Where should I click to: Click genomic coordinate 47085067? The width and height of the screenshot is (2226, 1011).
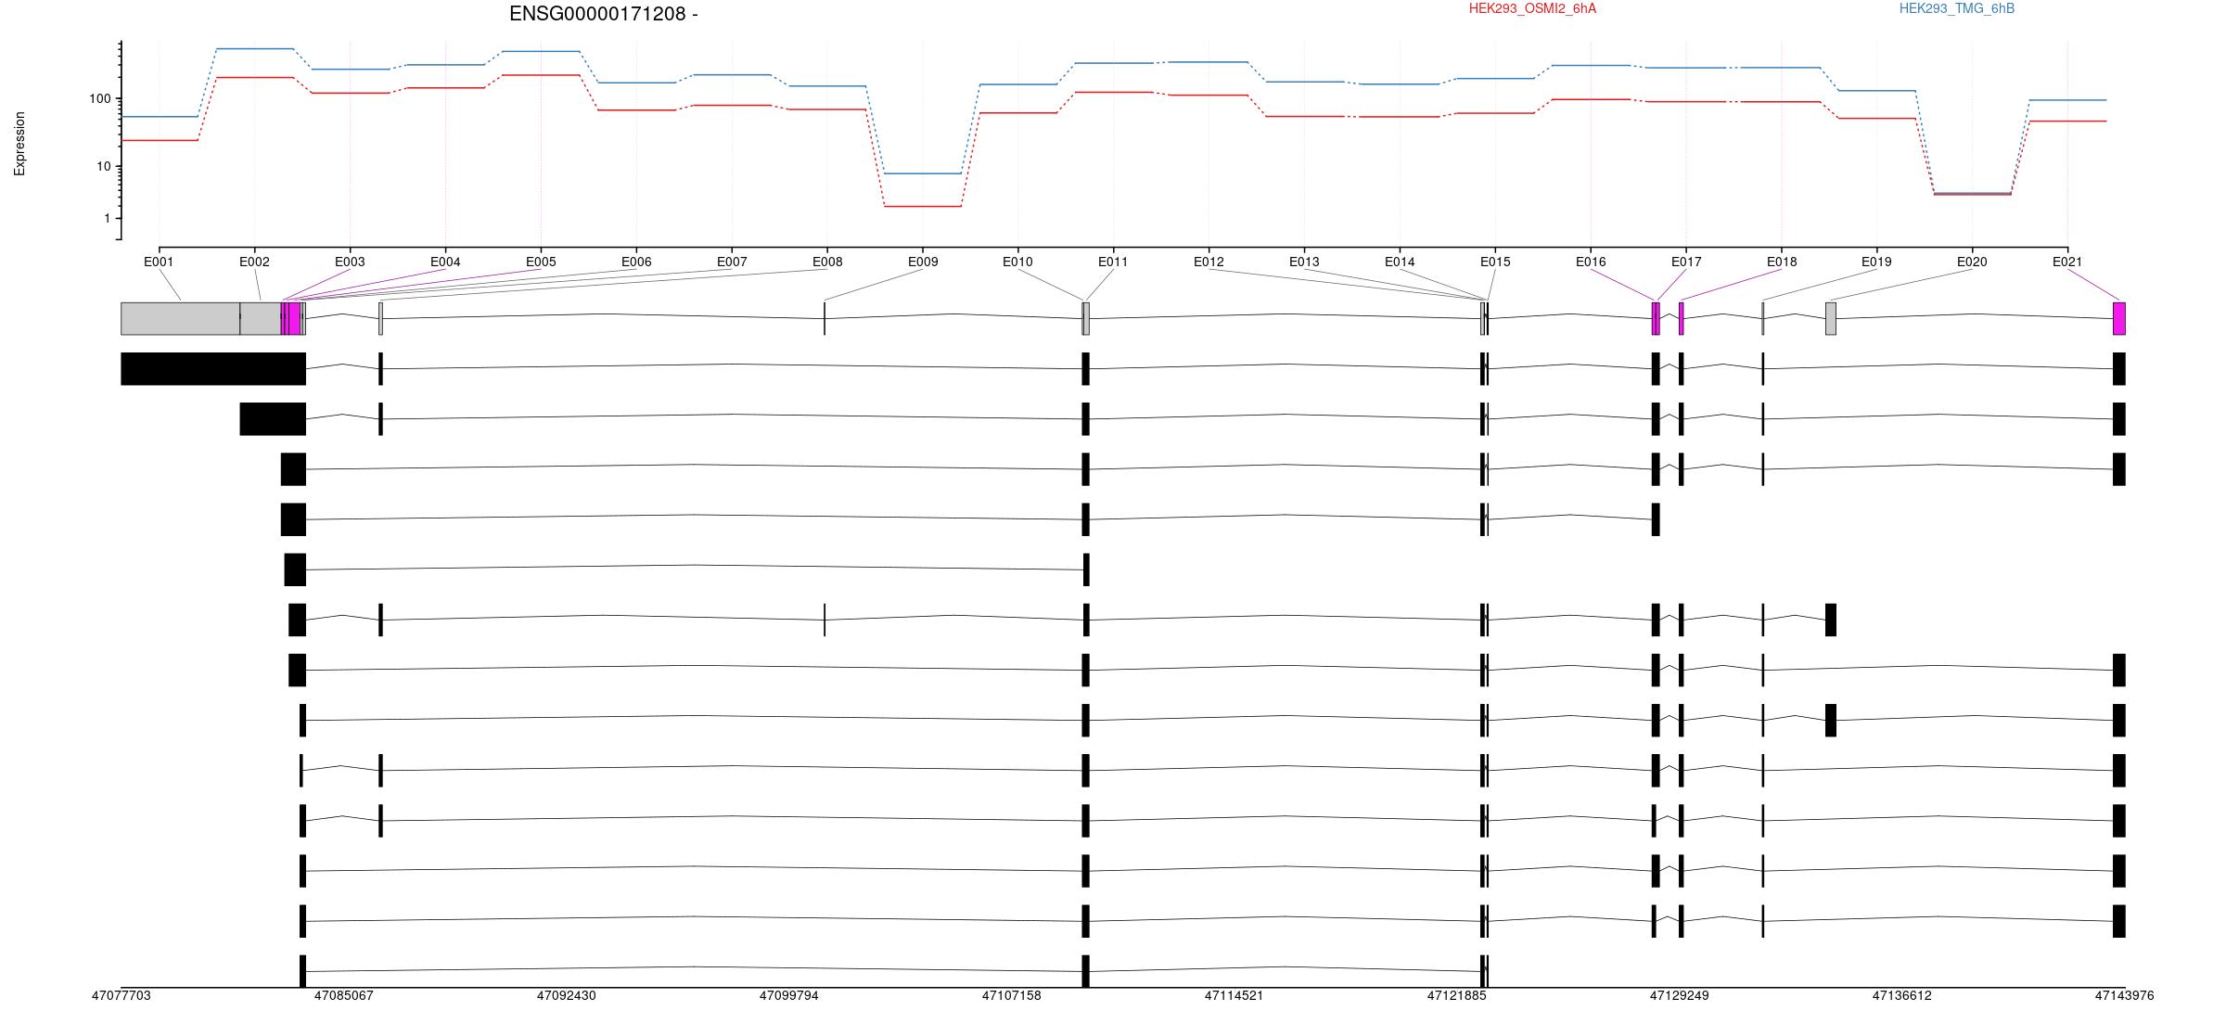pos(343,995)
